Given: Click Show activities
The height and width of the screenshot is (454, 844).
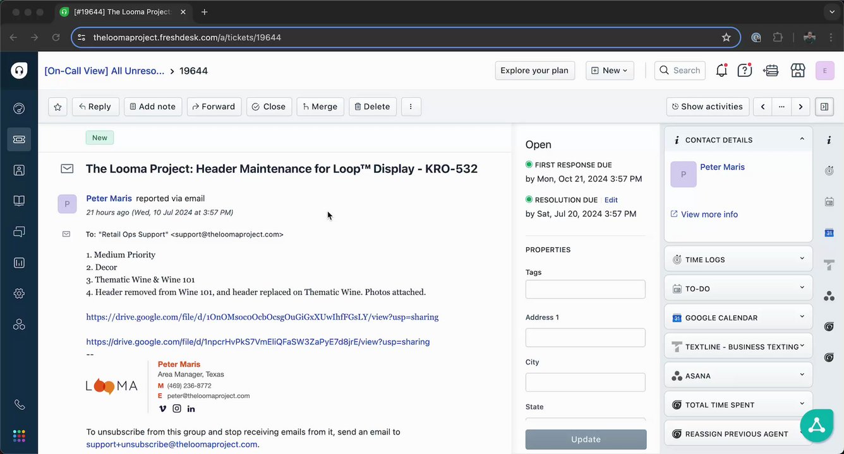Looking at the screenshot, I should coord(708,107).
